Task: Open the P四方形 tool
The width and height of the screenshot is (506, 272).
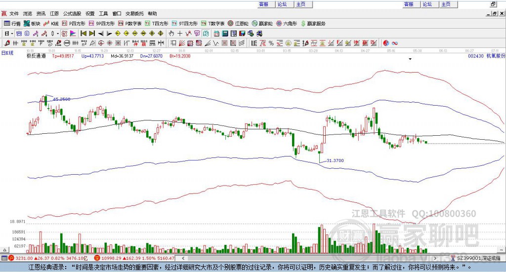Action: [x=74, y=24]
